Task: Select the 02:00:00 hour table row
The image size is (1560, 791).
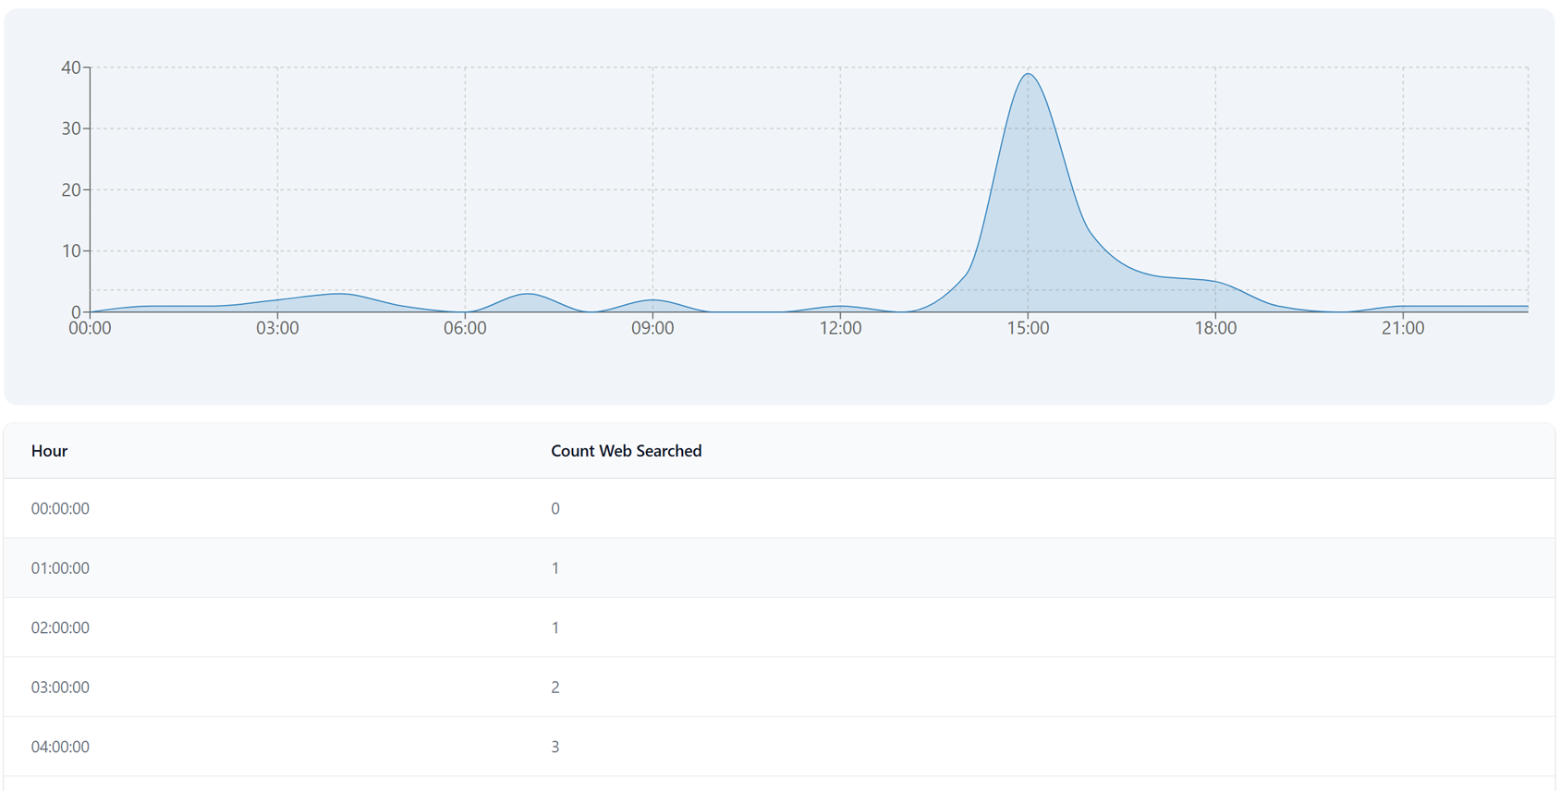Action: pos(60,627)
